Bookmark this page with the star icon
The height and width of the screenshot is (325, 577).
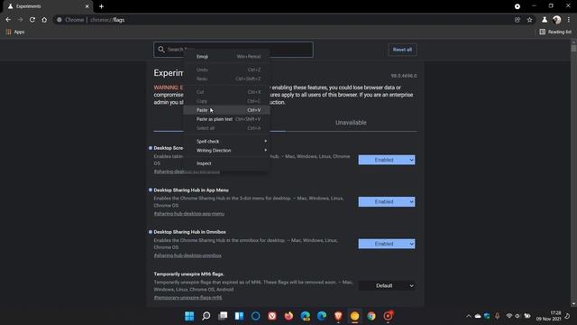point(529,20)
